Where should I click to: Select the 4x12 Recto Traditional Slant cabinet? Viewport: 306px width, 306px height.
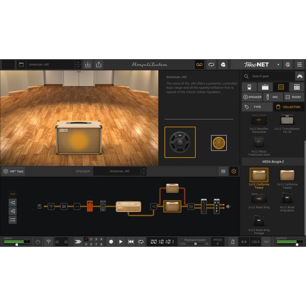[259, 146]
